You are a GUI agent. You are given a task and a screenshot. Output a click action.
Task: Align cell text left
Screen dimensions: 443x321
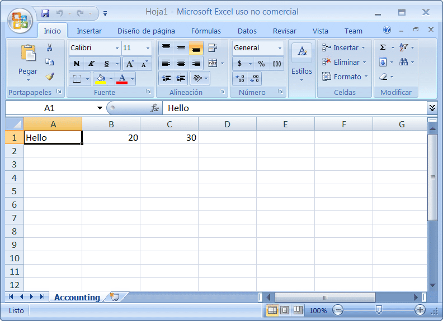(166, 63)
